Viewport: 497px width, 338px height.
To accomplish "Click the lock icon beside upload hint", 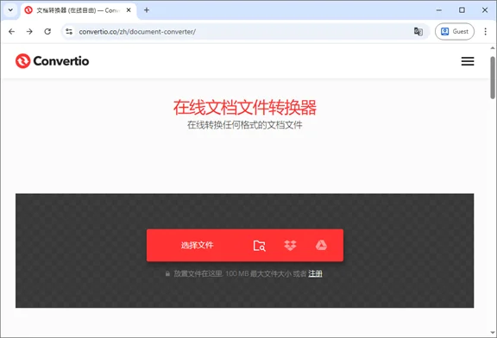I will pos(167,273).
